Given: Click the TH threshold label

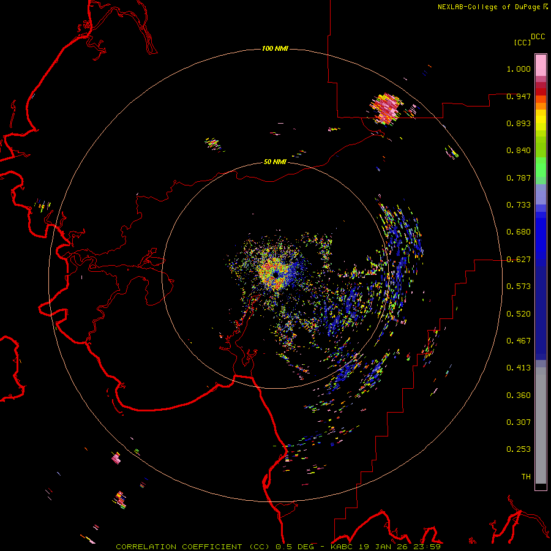Looking at the screenshot, I should tap(526, 477).
